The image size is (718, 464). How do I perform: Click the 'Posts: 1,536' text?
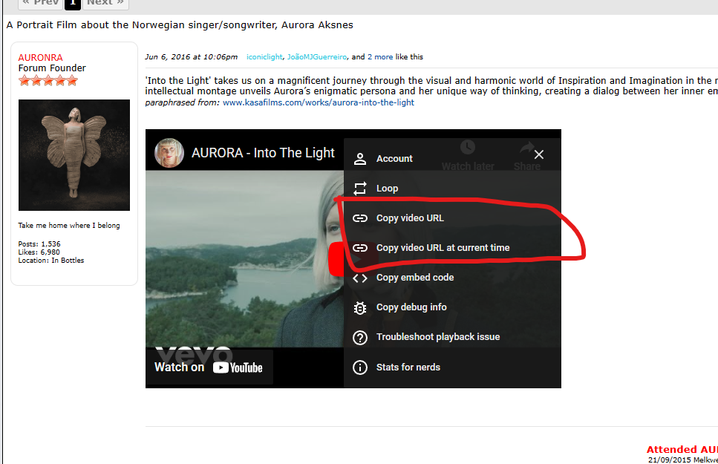39,244
